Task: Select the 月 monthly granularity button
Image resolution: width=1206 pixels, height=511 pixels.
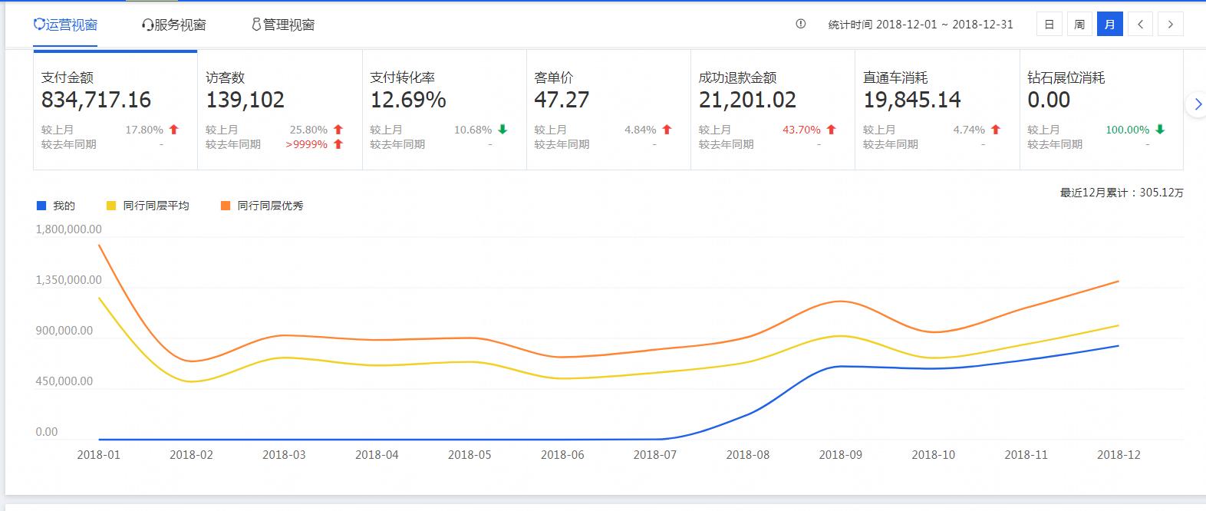Action: click(x=1110, y=25)
